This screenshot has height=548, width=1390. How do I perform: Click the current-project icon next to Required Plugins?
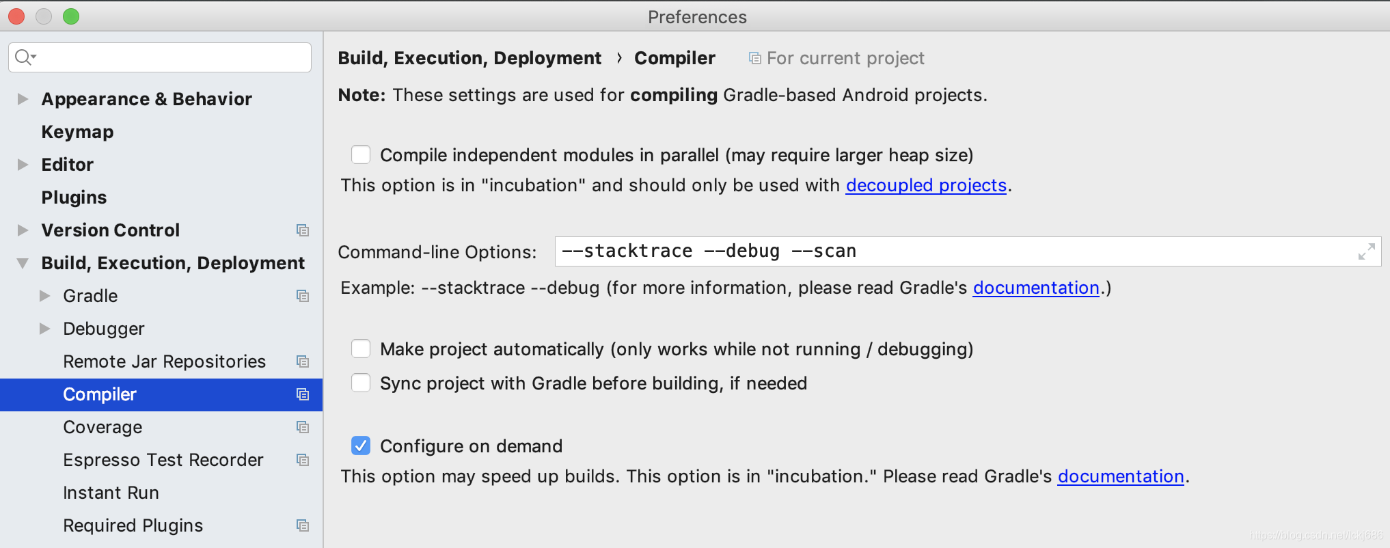point(303,525)
